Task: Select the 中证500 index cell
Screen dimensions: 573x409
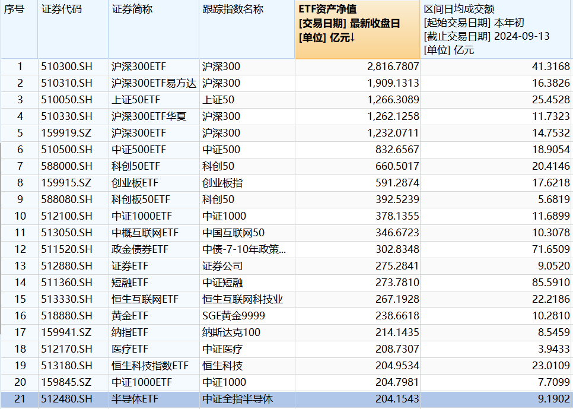Action: (x=217, y=150)
